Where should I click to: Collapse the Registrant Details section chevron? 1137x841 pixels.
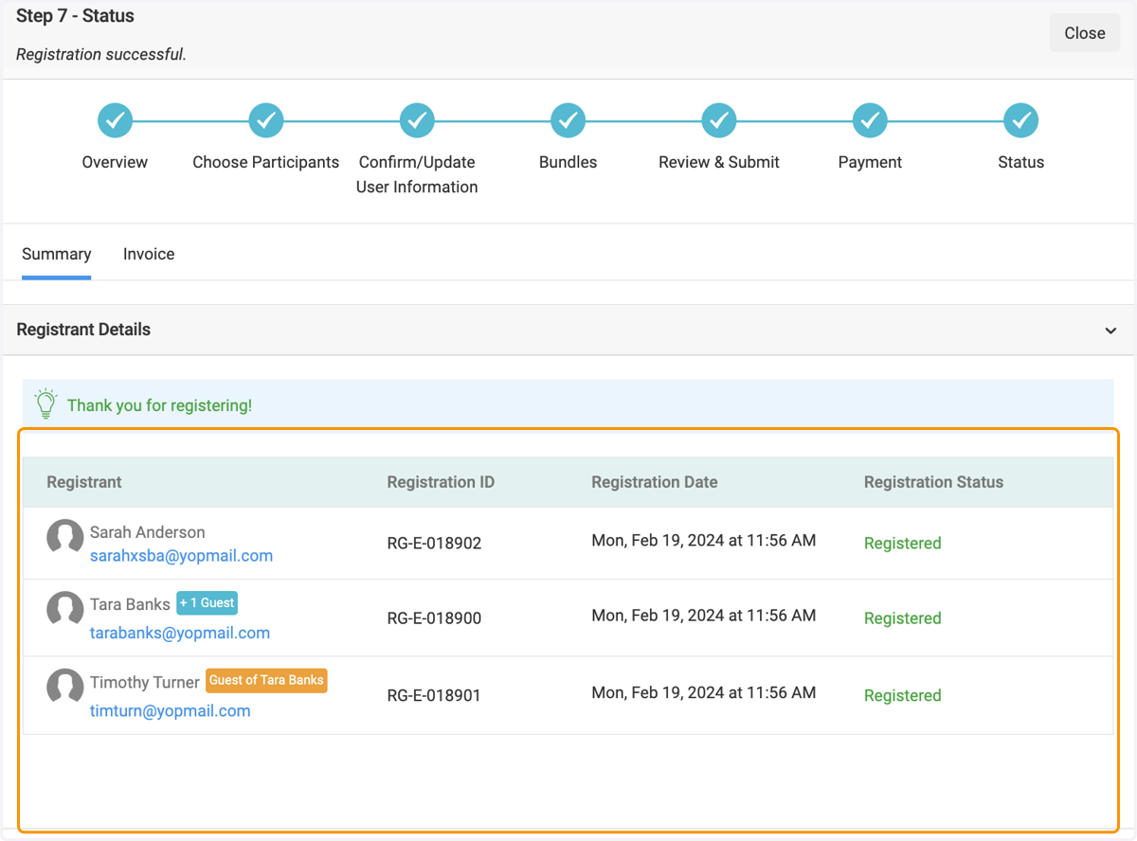click(x=1110, y=331)
